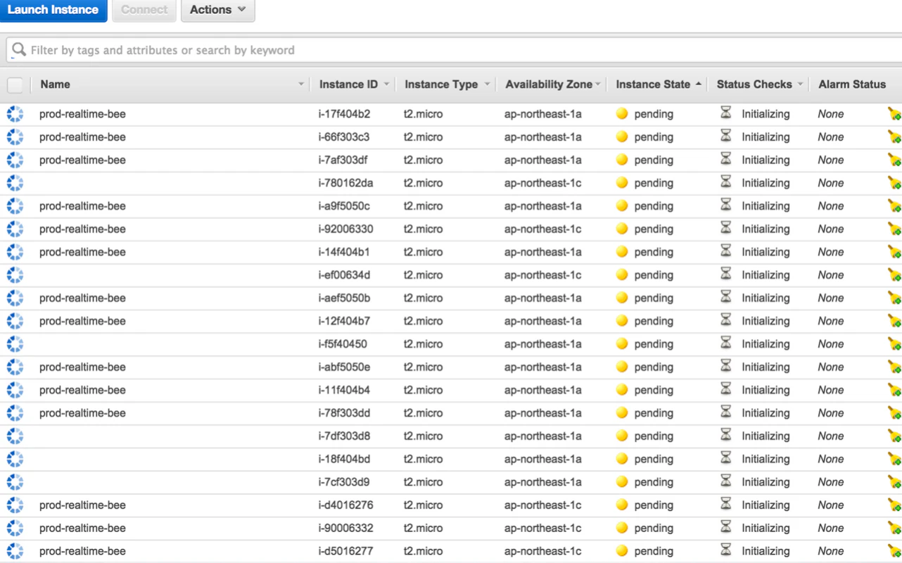This screenshot has width=902, height=563.
Task: Click the hourglass status icon for i-92006330
Action: (726, 227)
